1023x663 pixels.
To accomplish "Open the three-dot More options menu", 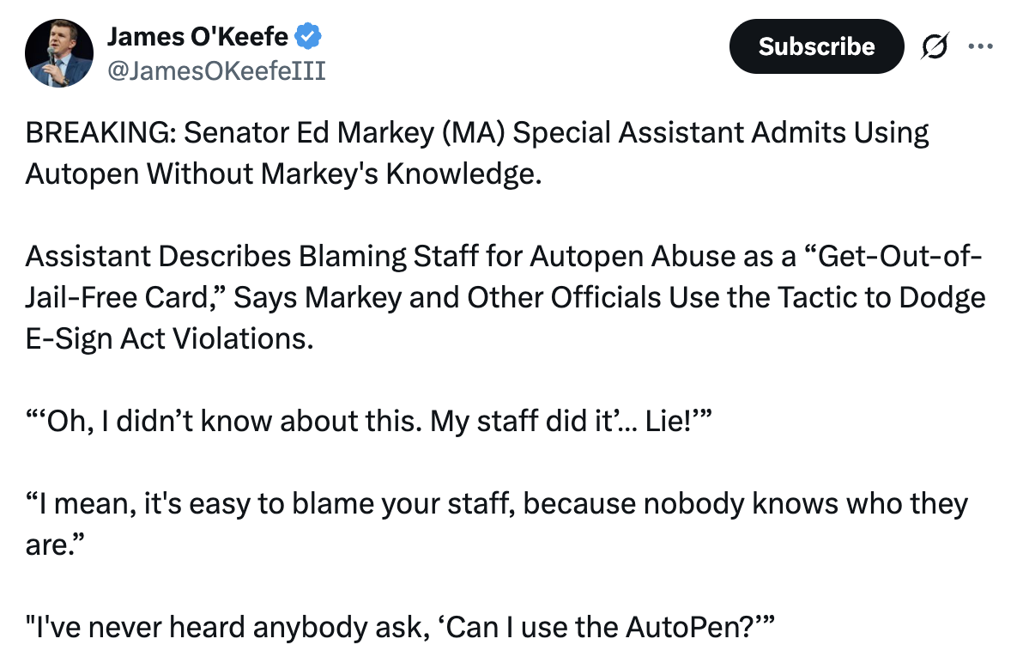I will click(979, 46).
